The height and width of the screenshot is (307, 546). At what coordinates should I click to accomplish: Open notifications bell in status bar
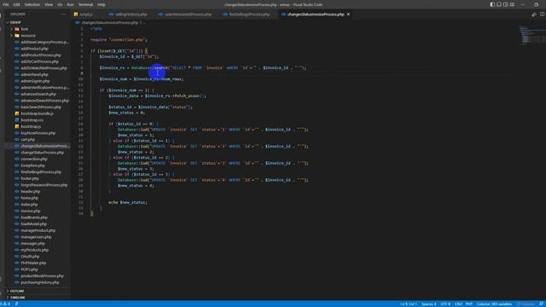click(542, 304)
